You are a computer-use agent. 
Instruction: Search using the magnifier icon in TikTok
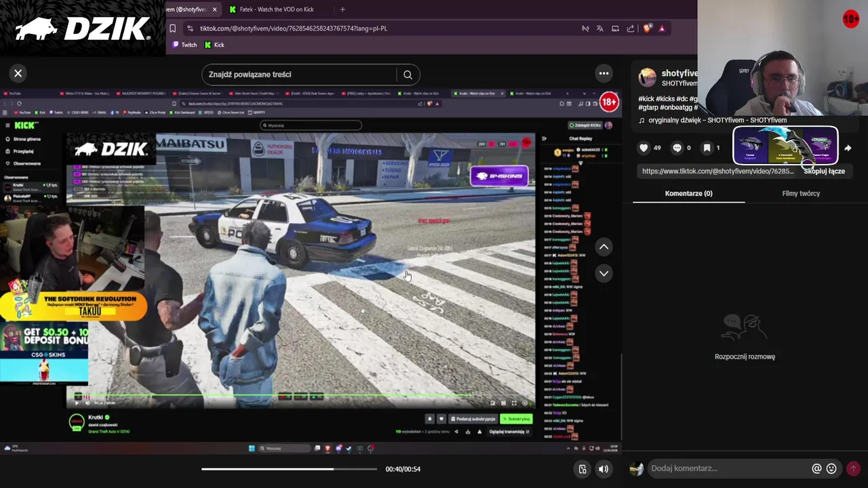point(408,75)
